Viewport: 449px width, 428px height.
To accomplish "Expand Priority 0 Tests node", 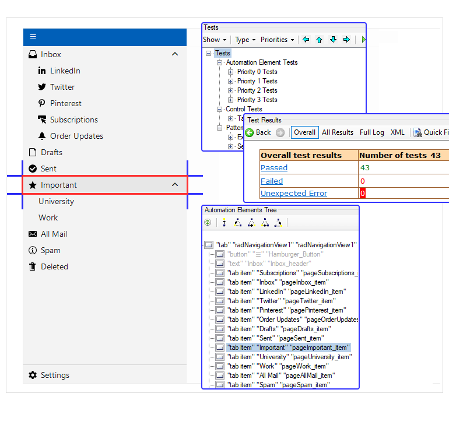I will [x=230, y=72].
